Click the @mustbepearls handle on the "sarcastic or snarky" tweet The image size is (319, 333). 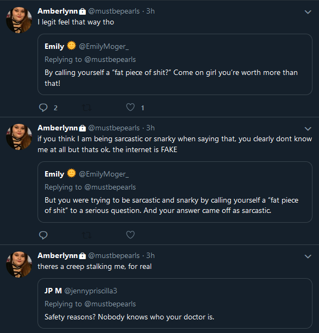[114, 128]
